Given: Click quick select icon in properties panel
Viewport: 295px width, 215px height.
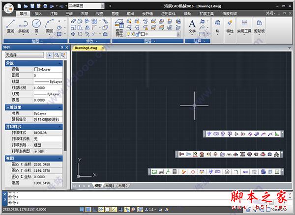Looking at the screenshot, I should (x=63, y=55).
